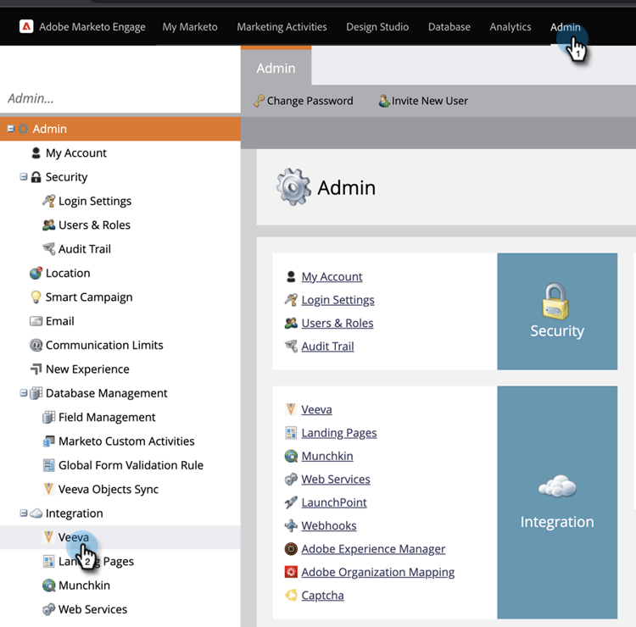
Task: Click My Account link in Security panel
Action: tap(332, 276)
